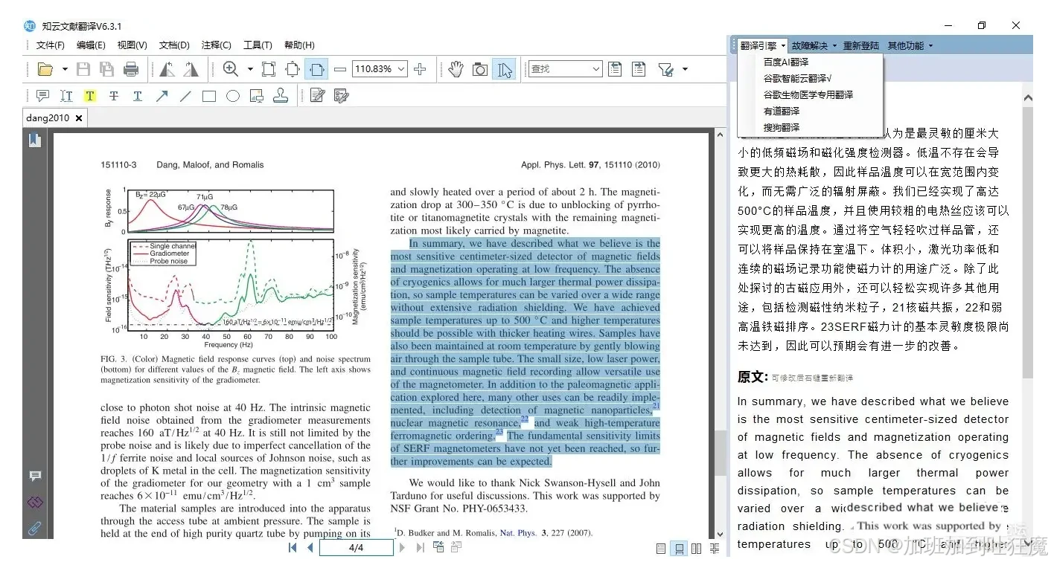This screenshot has width=1051, height=565.
Task: Switch to single page layout
Action: [x=661, y=549]
